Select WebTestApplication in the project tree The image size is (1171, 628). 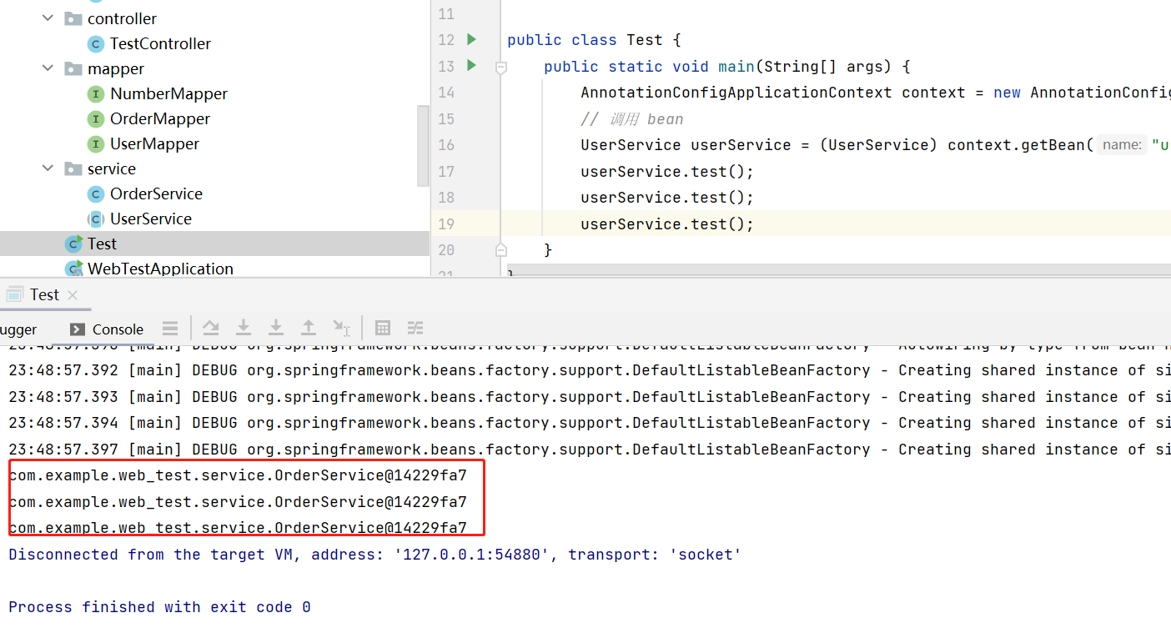pyautogui.click(x=160, y=269)
